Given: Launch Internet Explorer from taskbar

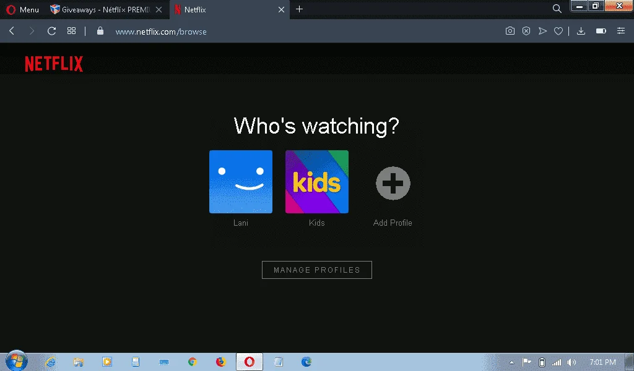Looking at the screenshot, I should [51, 362].
